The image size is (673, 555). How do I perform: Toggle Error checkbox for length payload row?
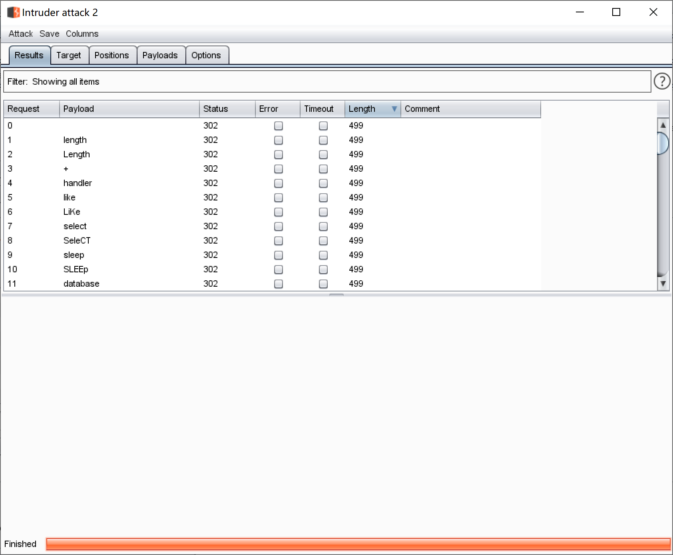coord(279,140)
